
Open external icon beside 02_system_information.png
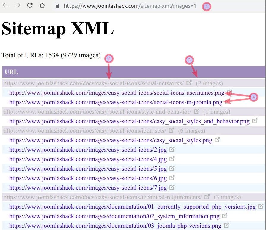click(225, 215)
